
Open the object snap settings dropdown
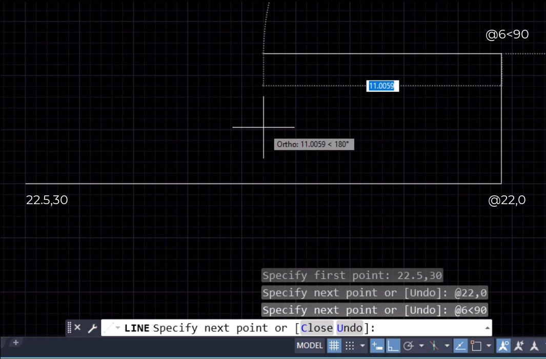[489, 346]
